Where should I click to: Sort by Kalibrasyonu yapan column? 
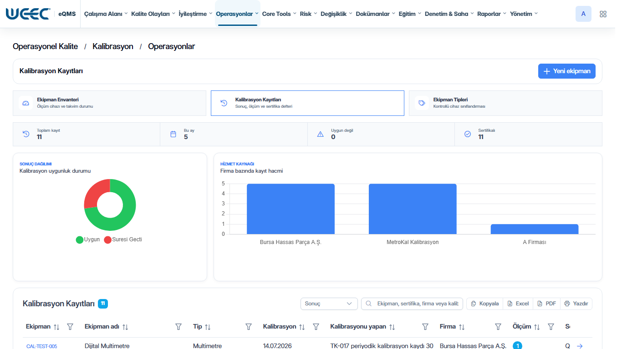pos(392,327)
